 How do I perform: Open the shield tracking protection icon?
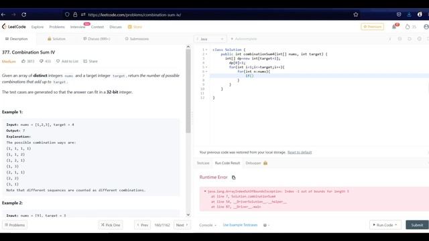click(x=67, y=15)
